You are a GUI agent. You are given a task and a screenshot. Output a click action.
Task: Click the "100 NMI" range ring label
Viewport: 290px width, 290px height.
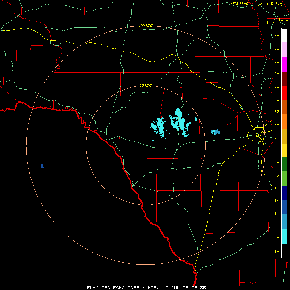click(146, 26)
